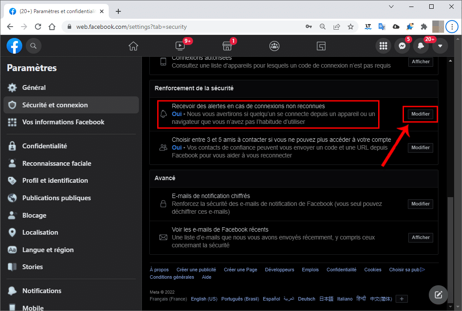This screenshot has height=311, width=462.
Task: Click the browser home button
Action: [52, 27]
